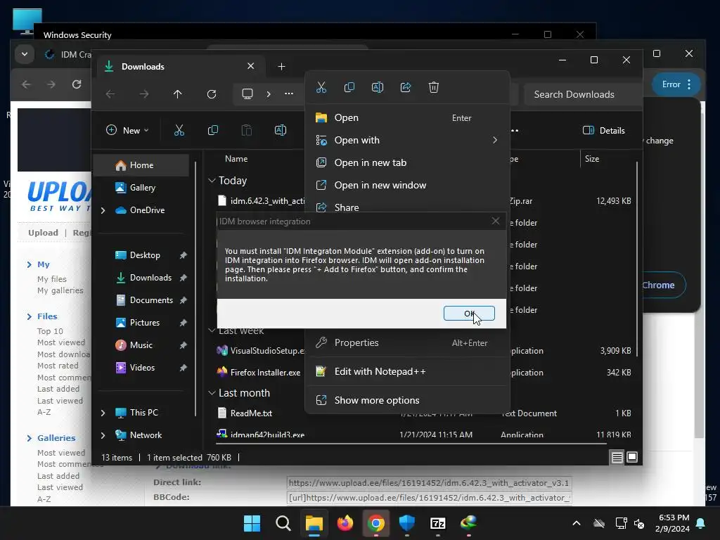This screenshot has height=540, width=720.
Task: Collapse the Last month group
Action: 212,393
